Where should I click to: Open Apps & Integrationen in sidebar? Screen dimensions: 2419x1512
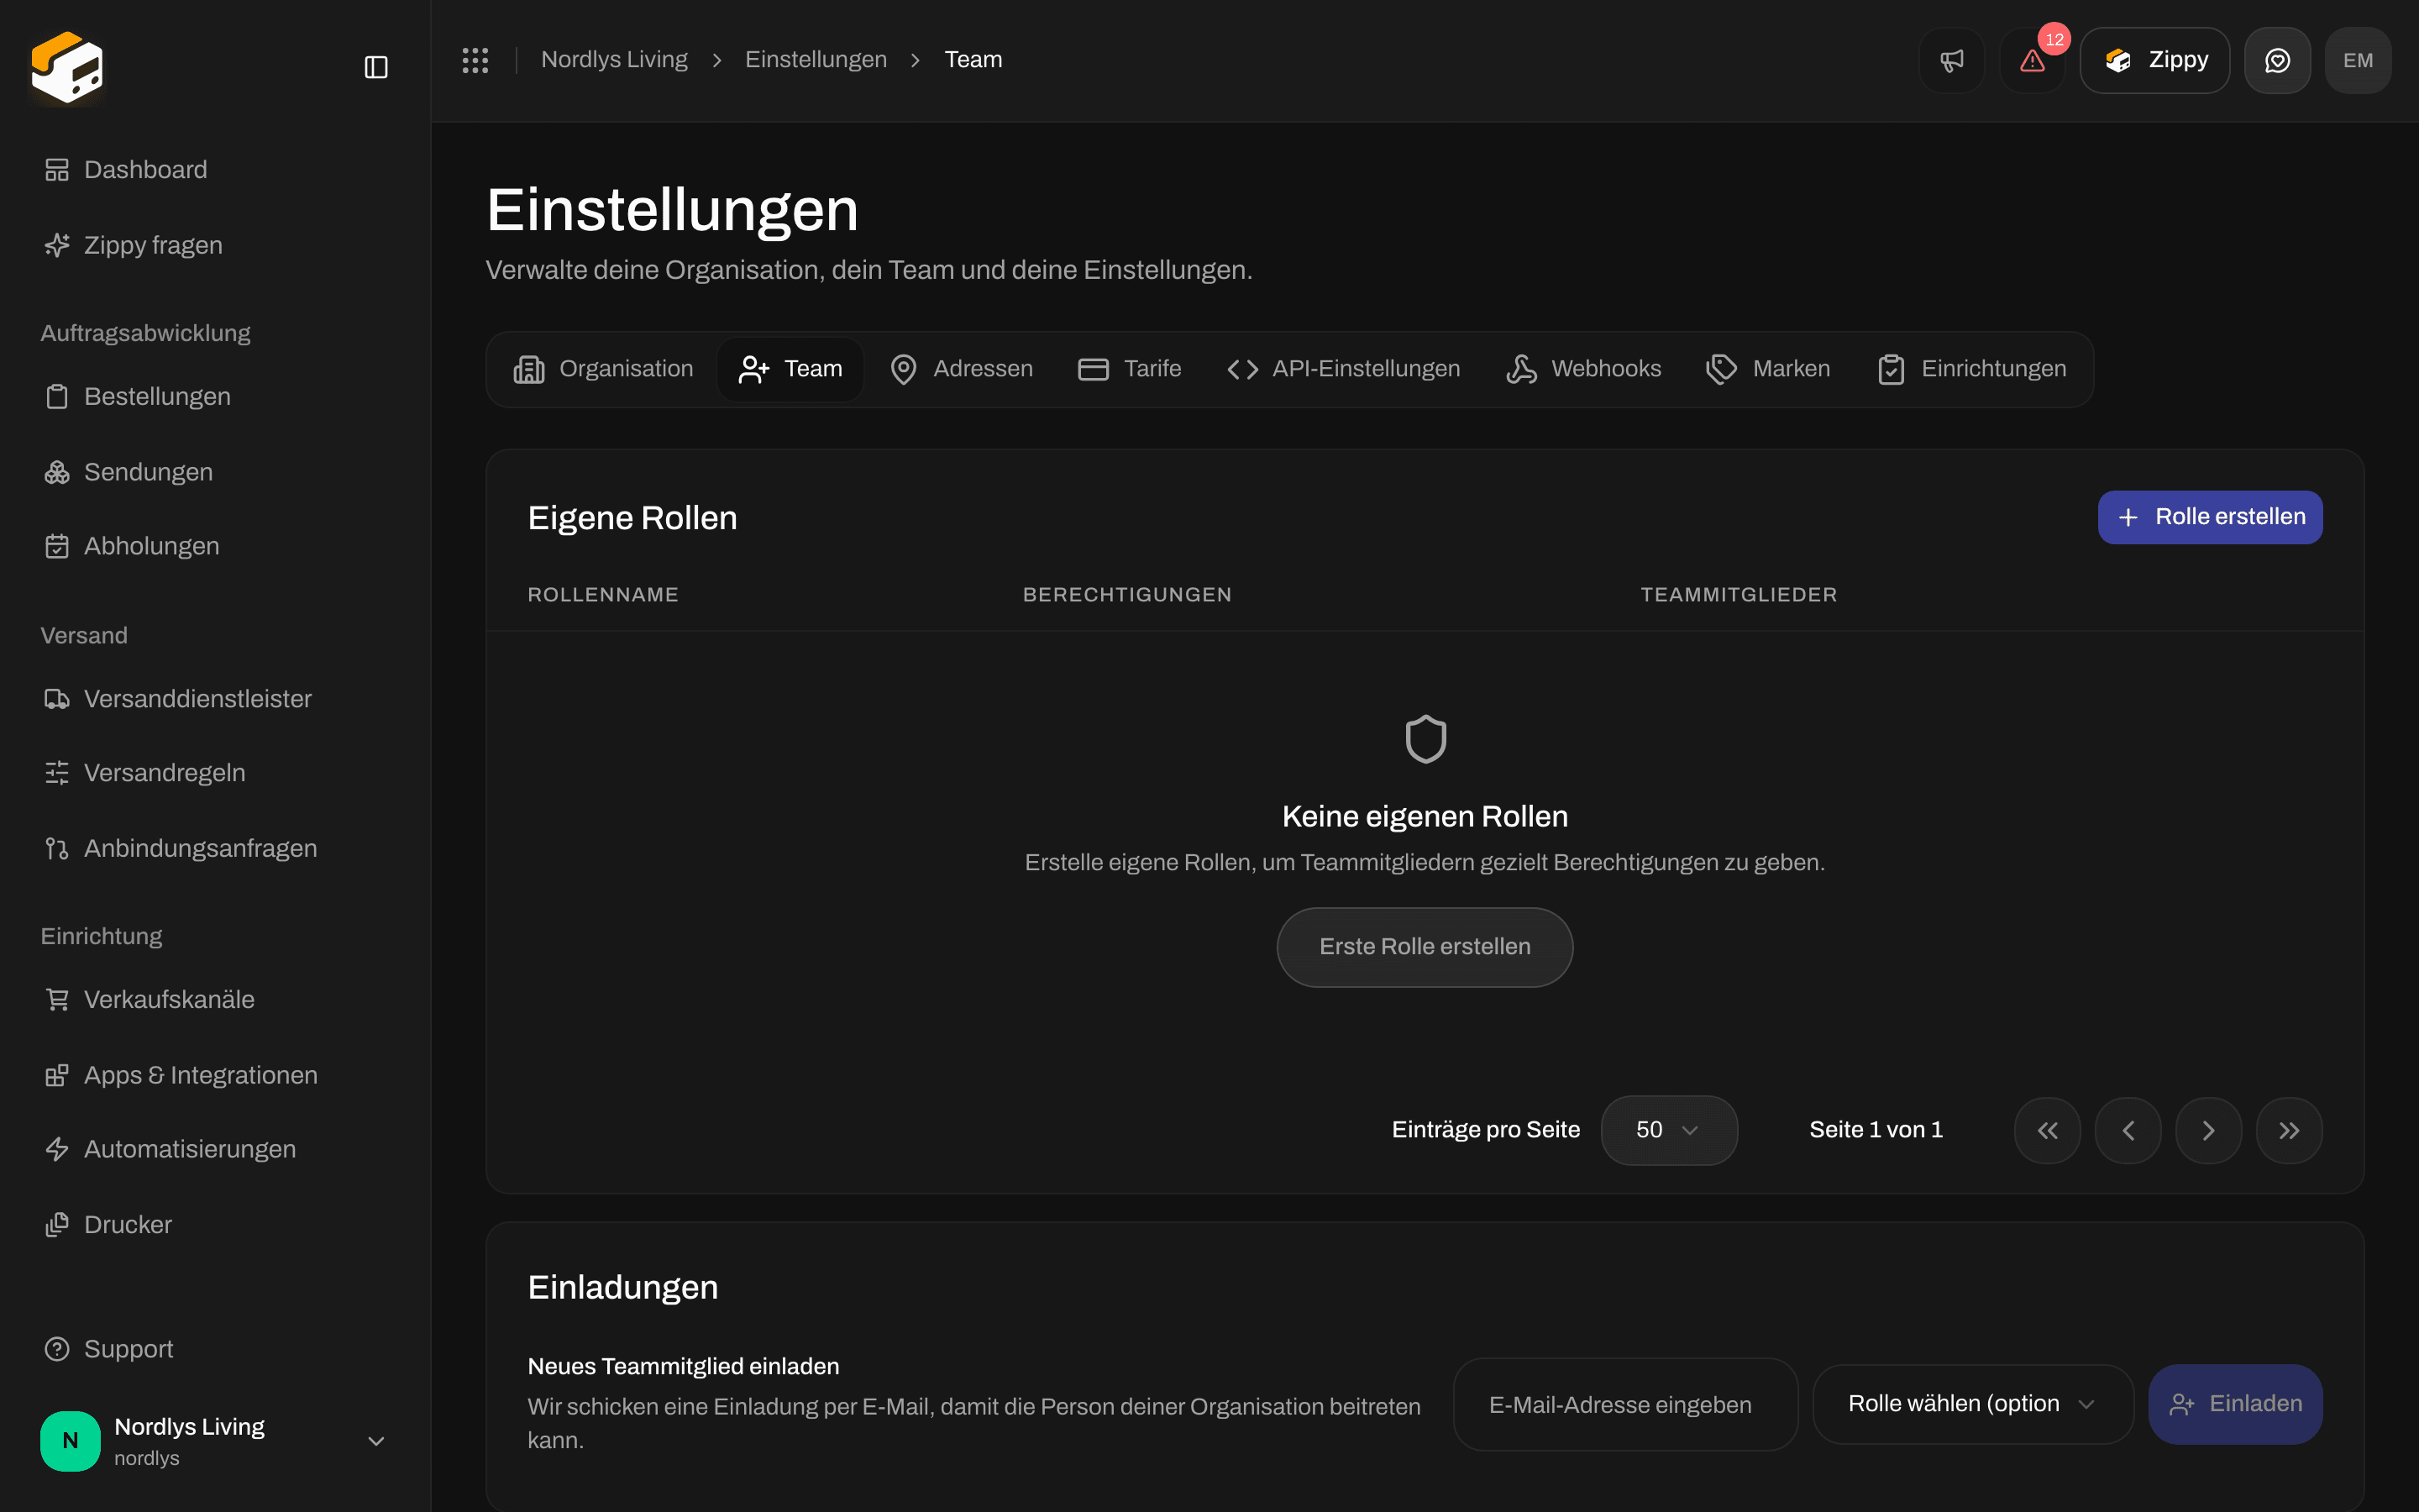pyautogui.click(x=215, y=1075)
